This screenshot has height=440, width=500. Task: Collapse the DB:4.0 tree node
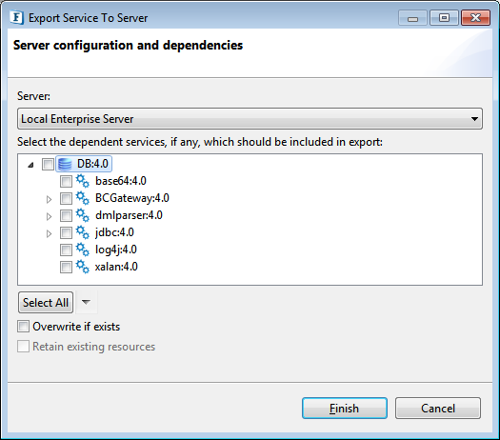(30, 165)
